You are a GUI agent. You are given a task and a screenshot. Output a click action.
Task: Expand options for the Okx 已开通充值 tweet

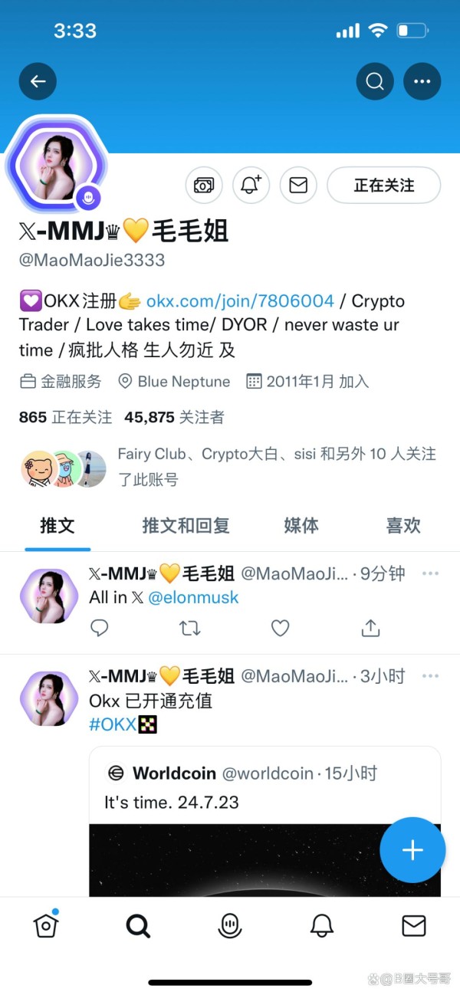coord(431,676)
